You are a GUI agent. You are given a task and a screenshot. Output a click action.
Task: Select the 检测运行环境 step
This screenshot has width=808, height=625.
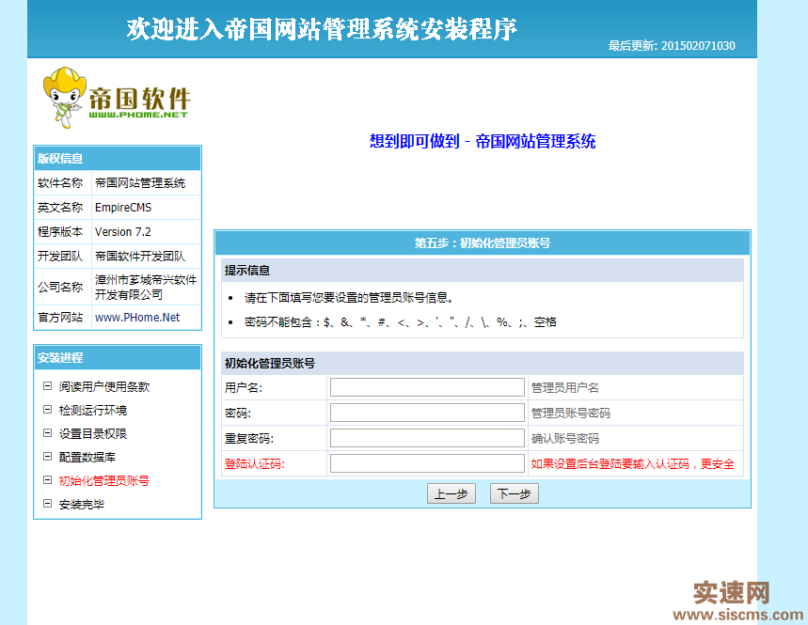click(93, 411)
